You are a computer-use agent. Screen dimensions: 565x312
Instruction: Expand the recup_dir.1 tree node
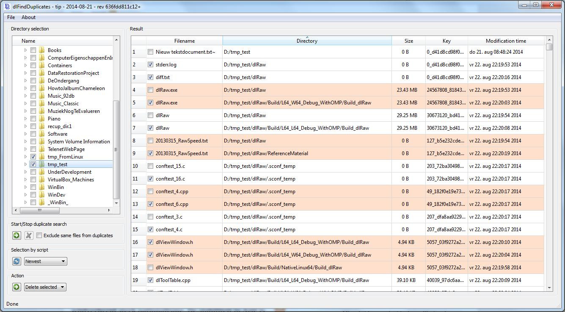pos(25,126)
